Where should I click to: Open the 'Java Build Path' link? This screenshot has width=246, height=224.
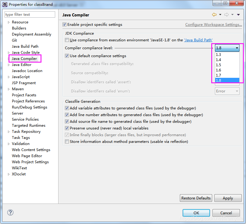point(198,40)
